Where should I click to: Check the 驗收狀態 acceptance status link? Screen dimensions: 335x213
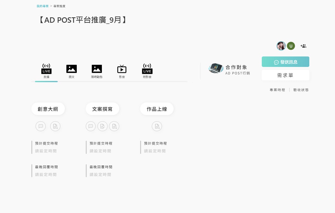point(301,90)
